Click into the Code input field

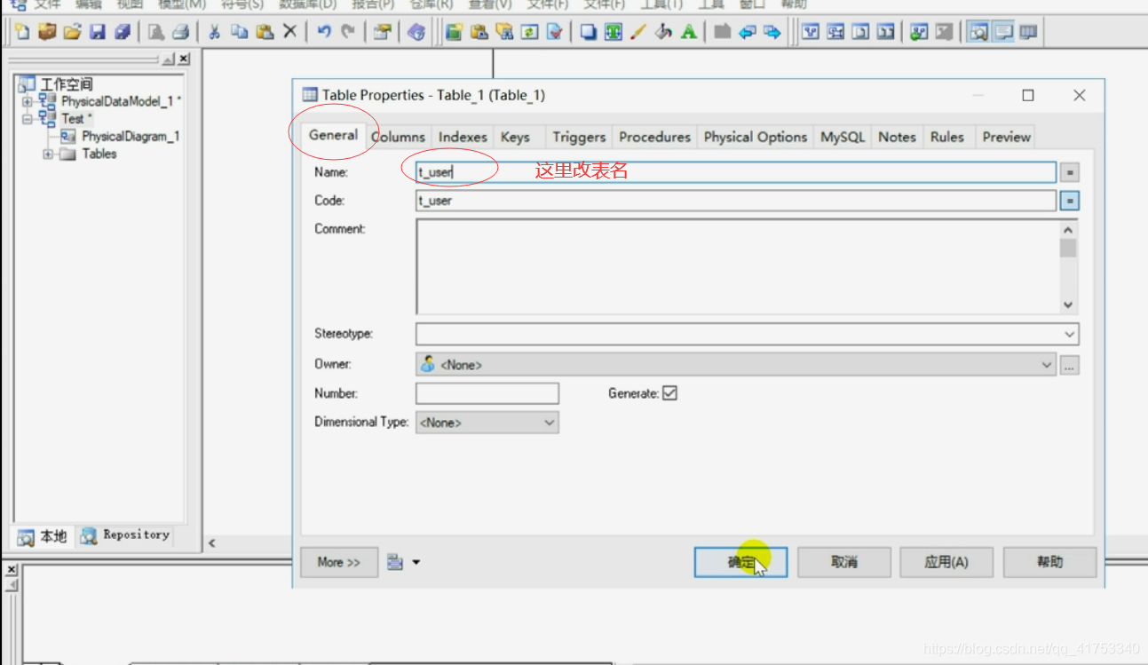pos(736,201)
